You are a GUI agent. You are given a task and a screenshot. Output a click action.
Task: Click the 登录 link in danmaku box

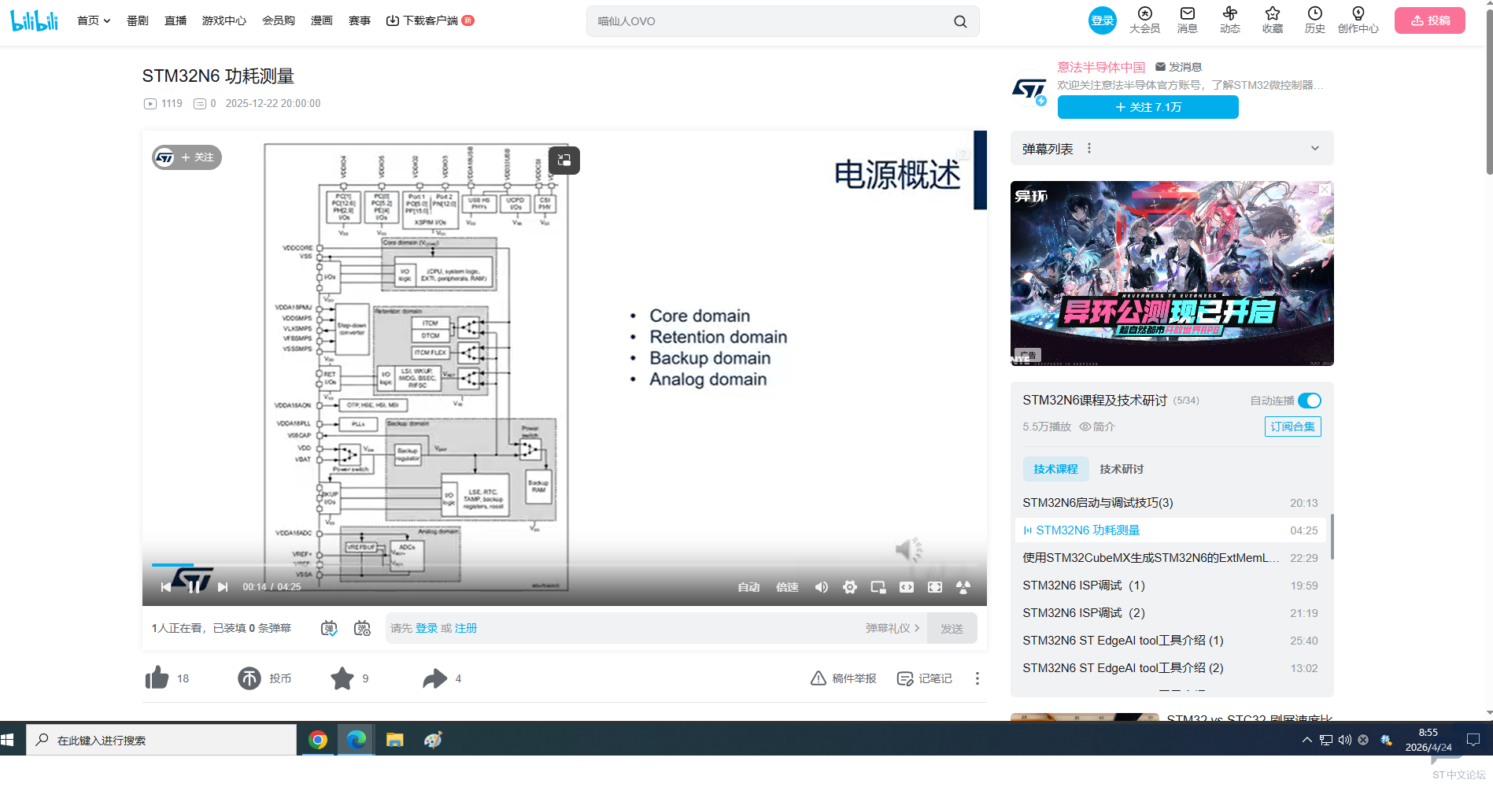click(x=427, y=628)
